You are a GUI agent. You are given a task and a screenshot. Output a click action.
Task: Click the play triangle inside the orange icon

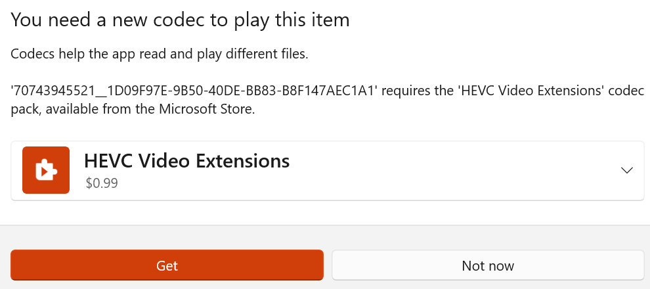45,171
